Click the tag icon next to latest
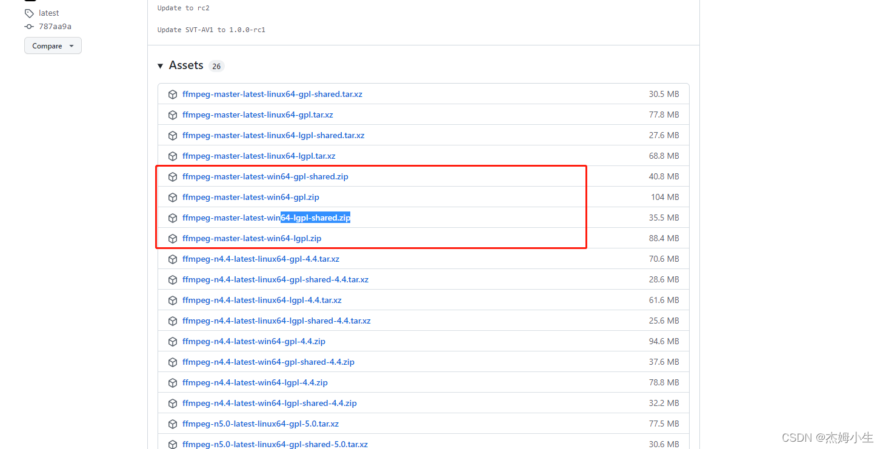Image resolution: width=883 pixels, height=449 pixels. (x=29, y=13)
